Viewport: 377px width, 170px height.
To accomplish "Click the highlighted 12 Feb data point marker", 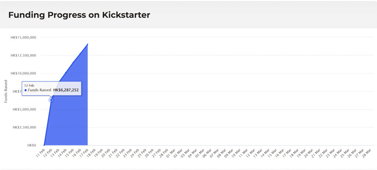I will pos(51,100).
